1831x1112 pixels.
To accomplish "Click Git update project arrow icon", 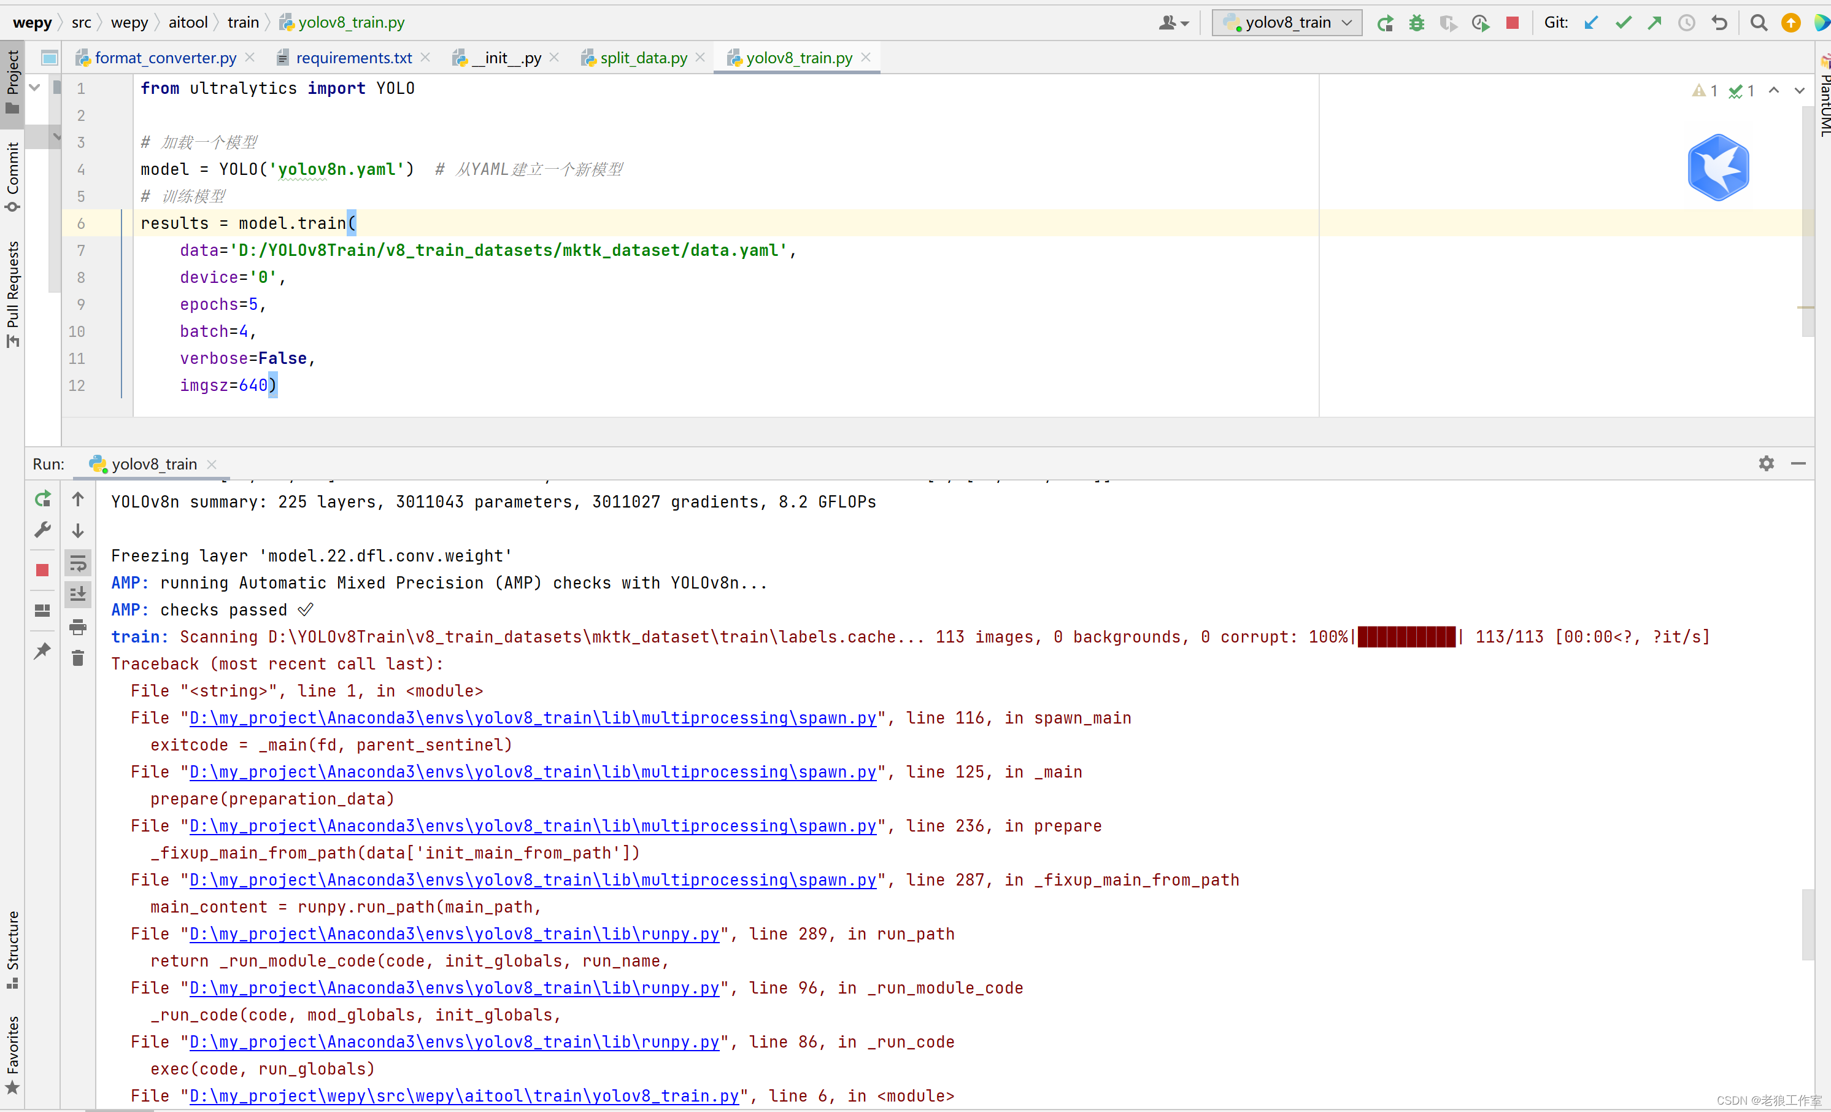I will (1591, 23).
